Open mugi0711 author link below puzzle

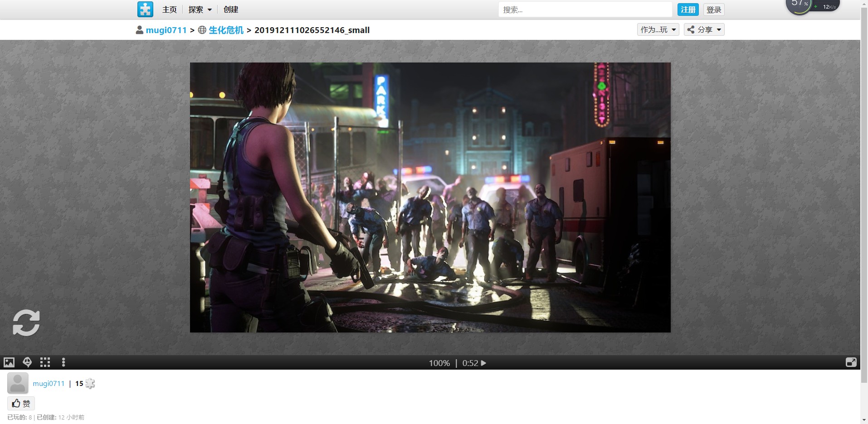point(49,384)
